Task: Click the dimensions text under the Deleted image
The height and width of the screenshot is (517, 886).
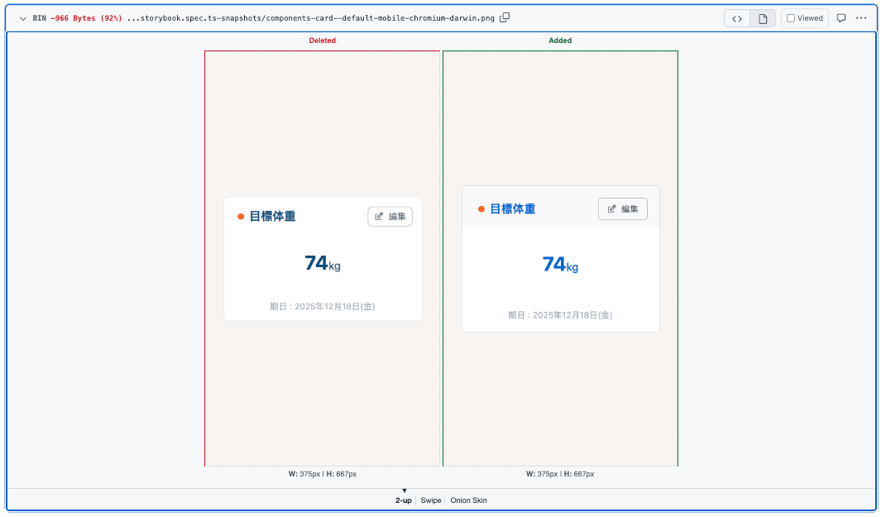Action: [x=322, y=474]
